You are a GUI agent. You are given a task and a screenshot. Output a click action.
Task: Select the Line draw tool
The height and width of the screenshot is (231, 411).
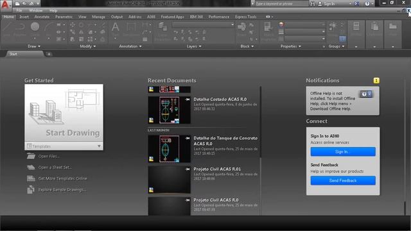coord(6,29)
